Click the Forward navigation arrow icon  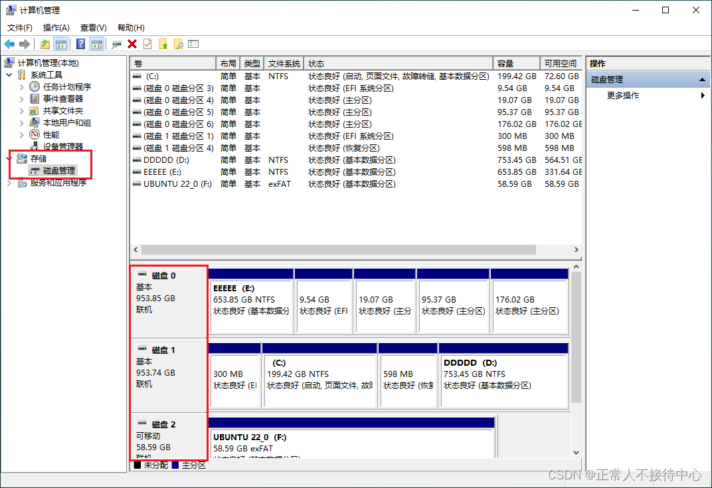click(x=25, y=44)
